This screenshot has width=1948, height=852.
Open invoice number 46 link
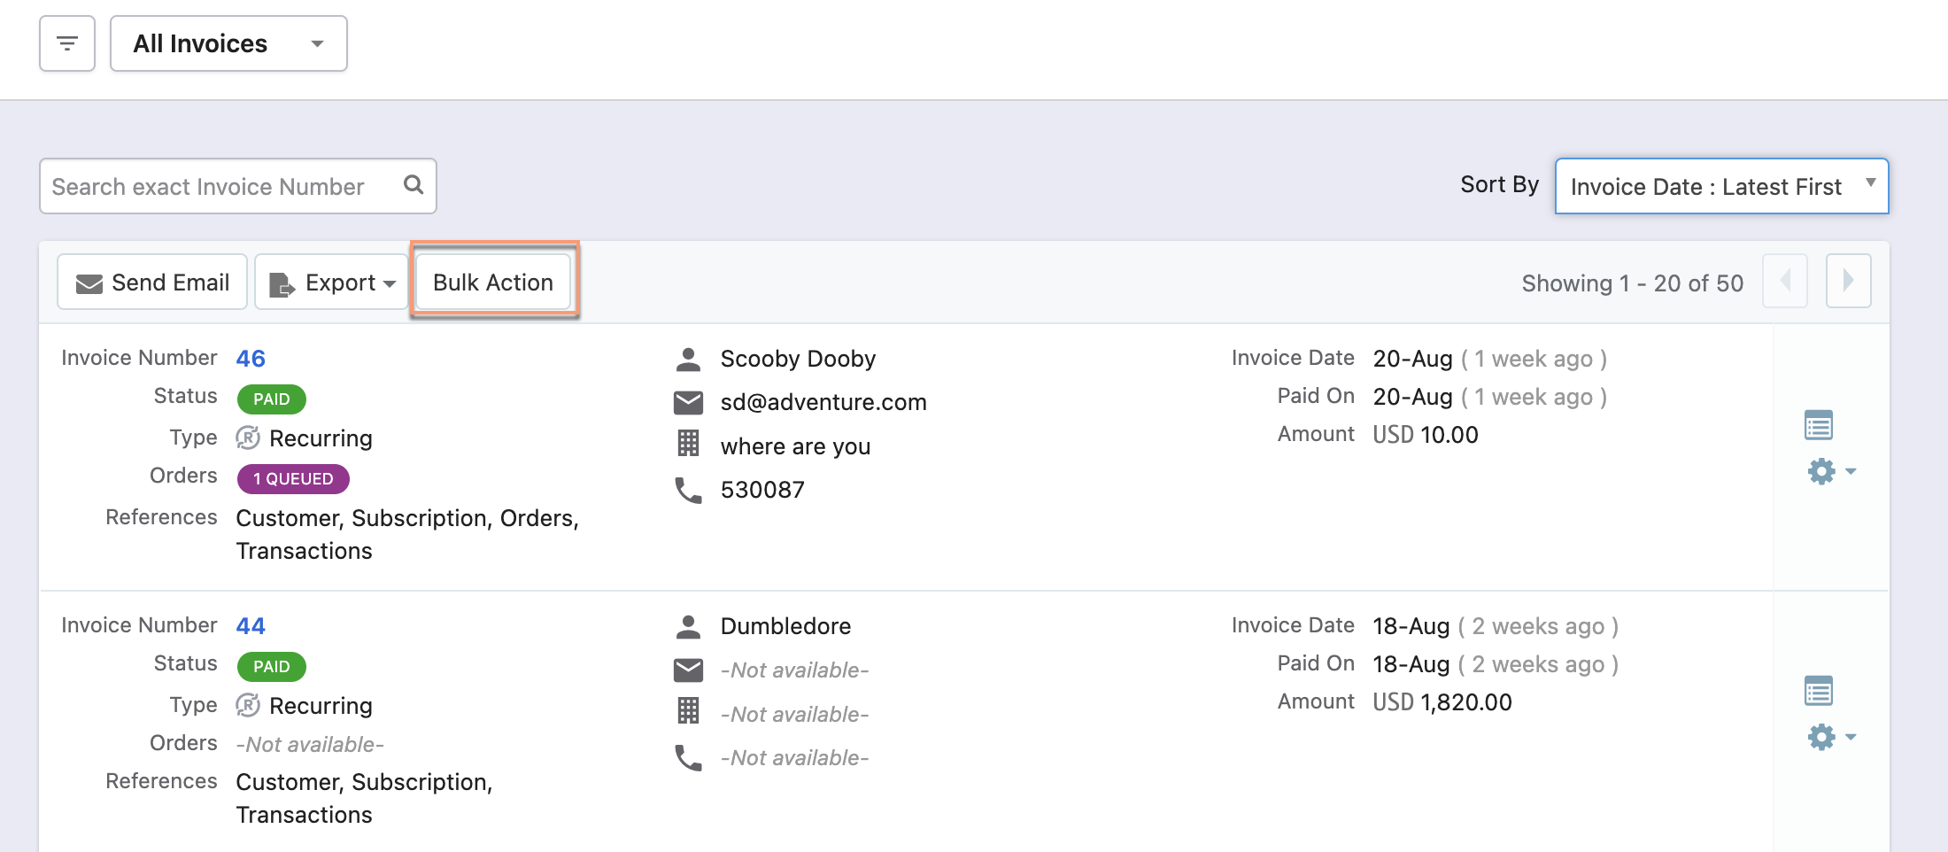pos(251,359)
